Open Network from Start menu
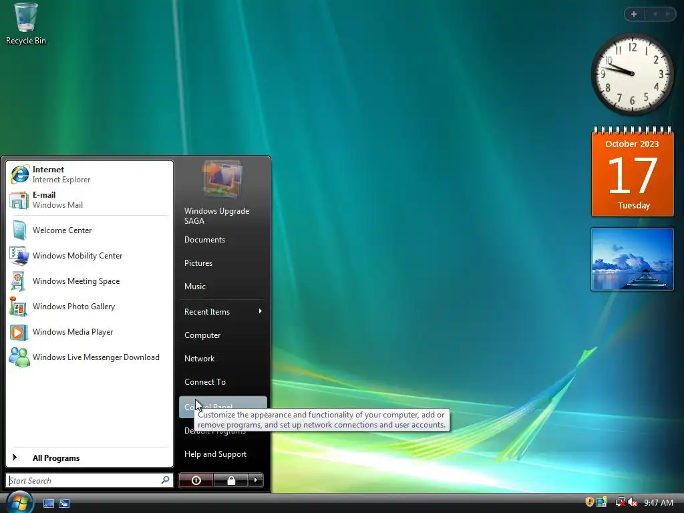Screen dimensions: 684x513 coord(222,359)
